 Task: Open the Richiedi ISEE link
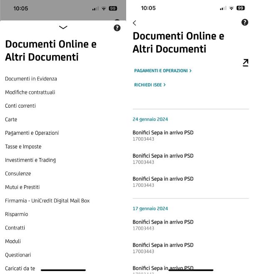[150, 85]
